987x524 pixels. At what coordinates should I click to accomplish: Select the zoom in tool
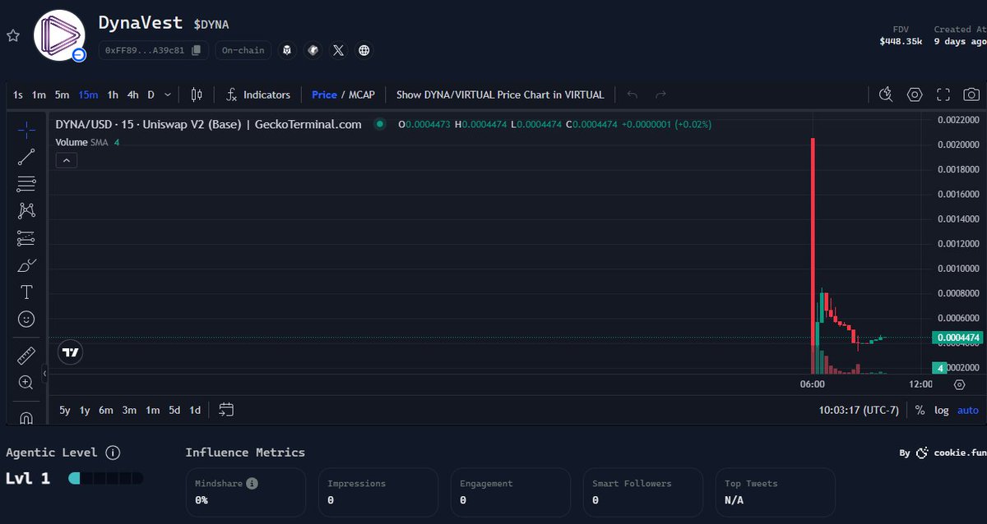[x=26, y=382]
